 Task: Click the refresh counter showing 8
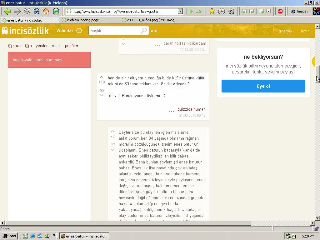[28, 46]
